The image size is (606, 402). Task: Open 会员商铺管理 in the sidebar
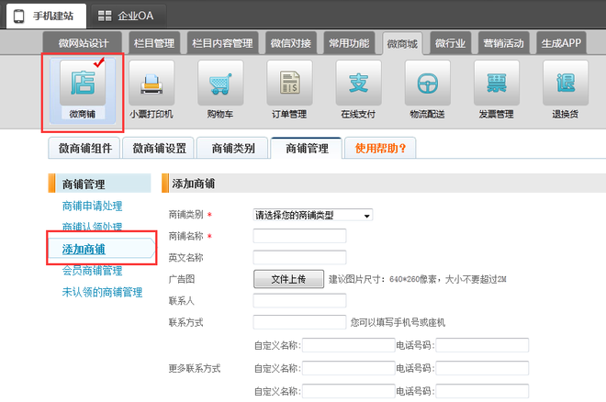point(92,271)
